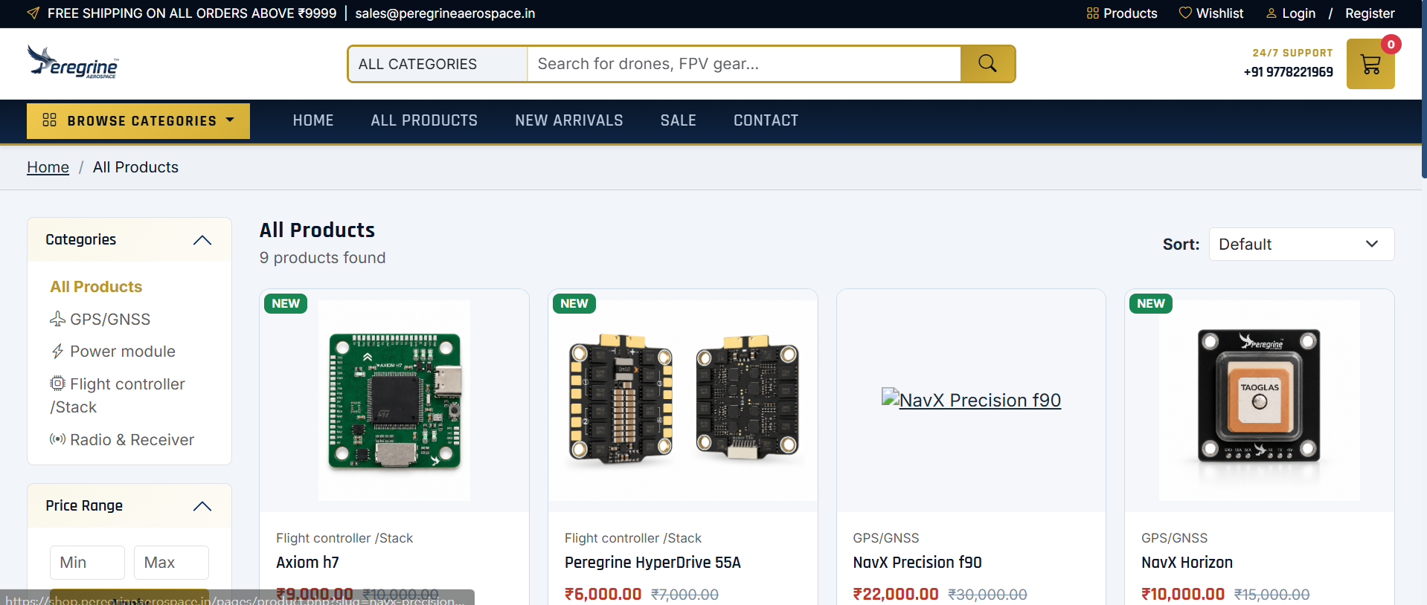The image size is (1427, 605).
Task: Click the Login link
Action: coord(1298,13)
